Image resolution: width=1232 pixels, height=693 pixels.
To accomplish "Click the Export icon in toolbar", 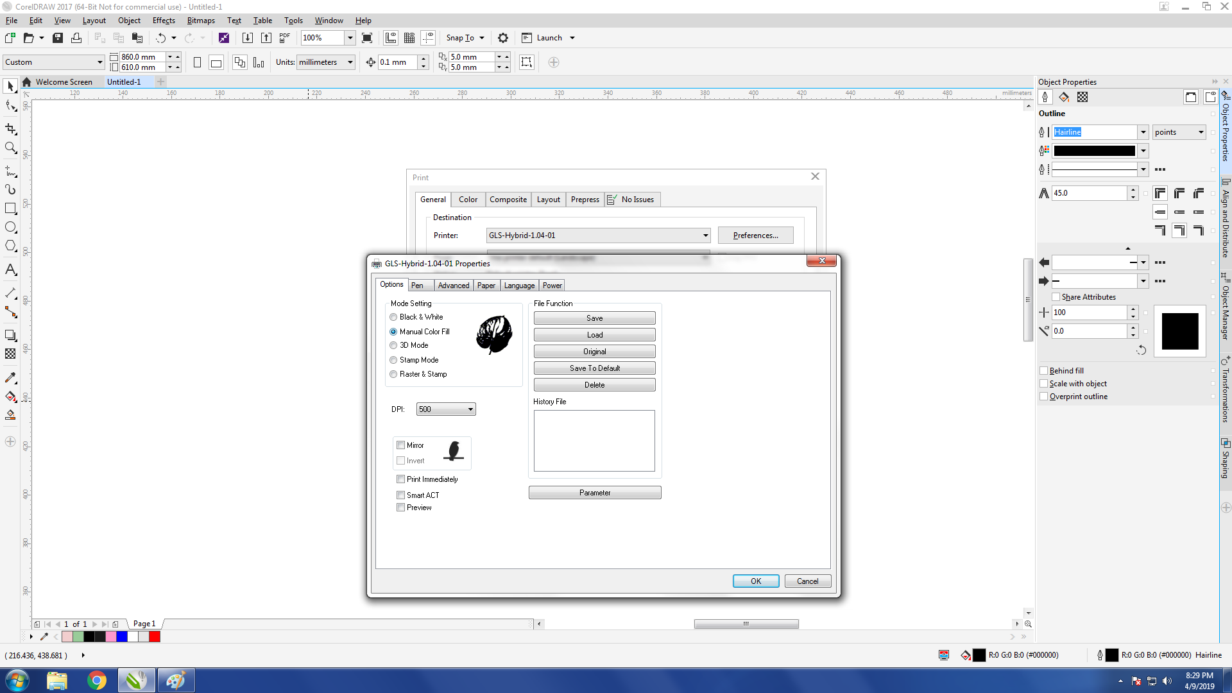I will tap(266, 38).
